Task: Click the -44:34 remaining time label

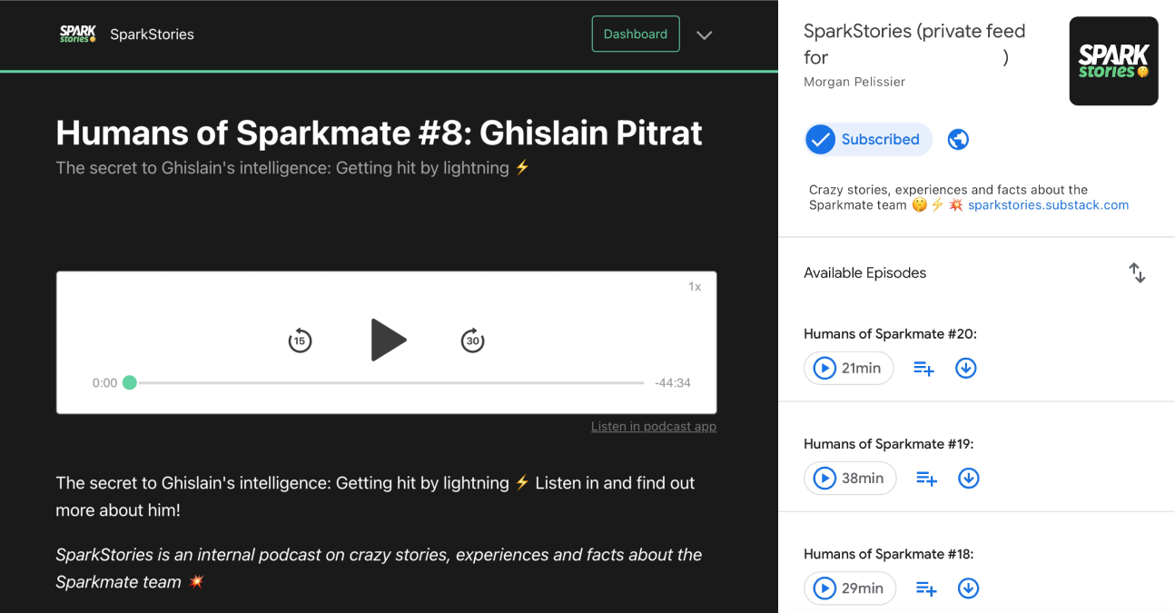Action: tap(673, 383)
